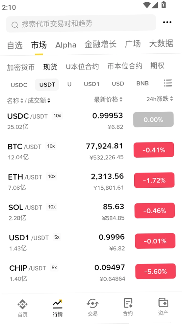
Task: Tap the search magnifier icon
Action: pyautogui.click(x=15, y=25)
